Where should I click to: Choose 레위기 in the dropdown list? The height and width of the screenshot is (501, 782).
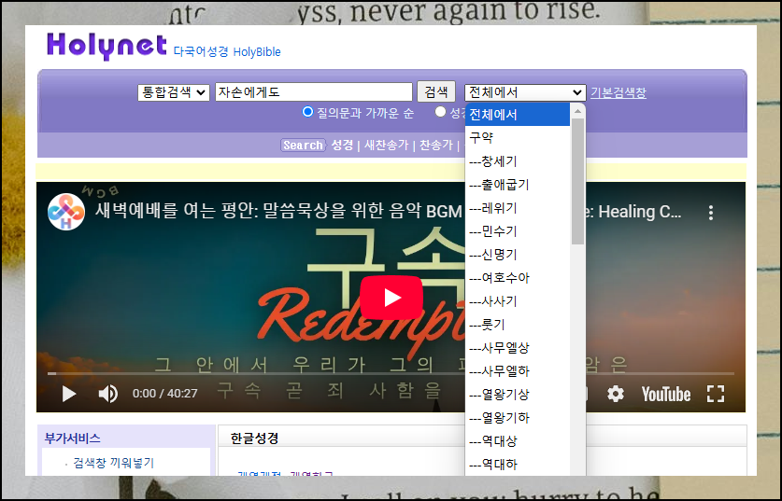tap(518, 208)
